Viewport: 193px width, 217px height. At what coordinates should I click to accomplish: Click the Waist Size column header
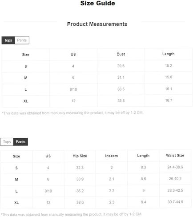point(175,155)
